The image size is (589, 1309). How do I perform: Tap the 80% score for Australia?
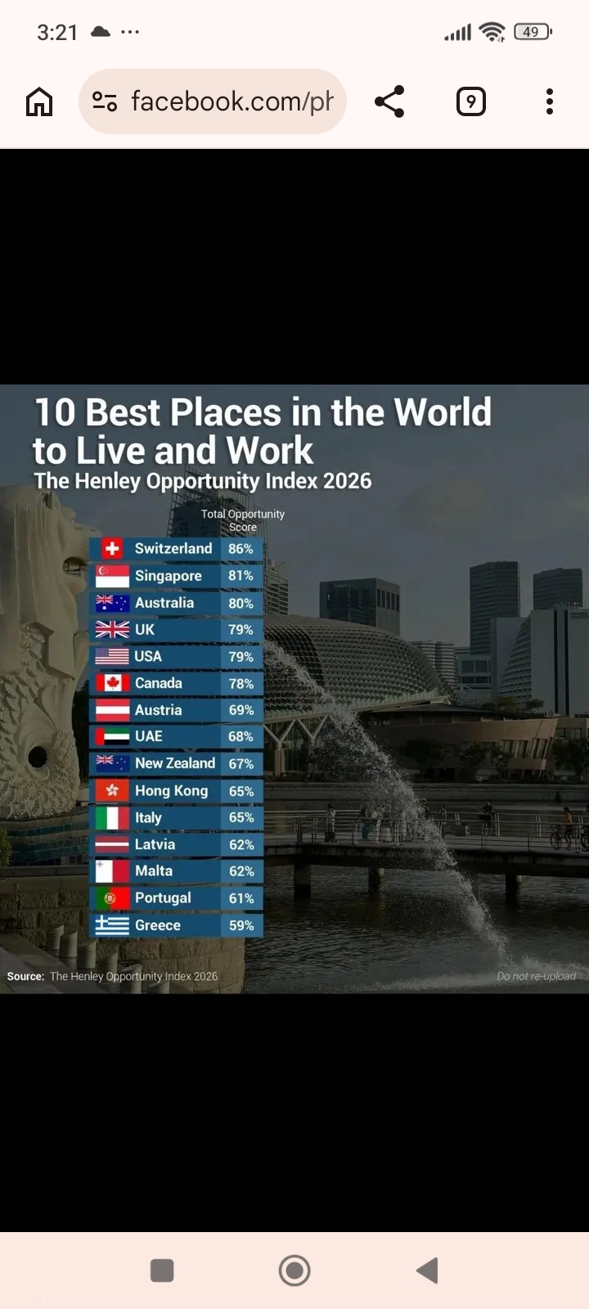click(241, 603)
